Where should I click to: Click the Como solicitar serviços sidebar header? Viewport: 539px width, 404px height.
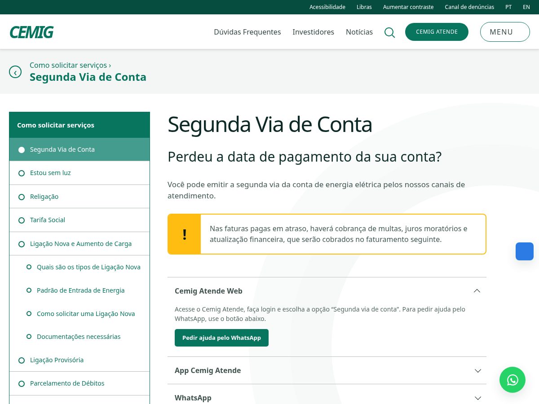pyautogui.click(x=80, y=125)
